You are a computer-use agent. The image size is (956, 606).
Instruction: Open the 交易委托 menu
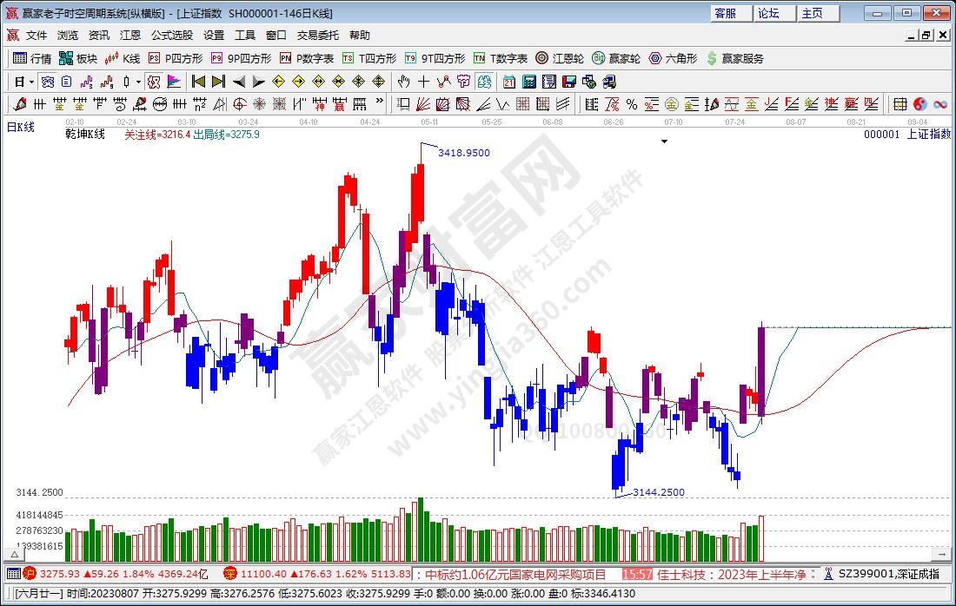click(317, 36)
